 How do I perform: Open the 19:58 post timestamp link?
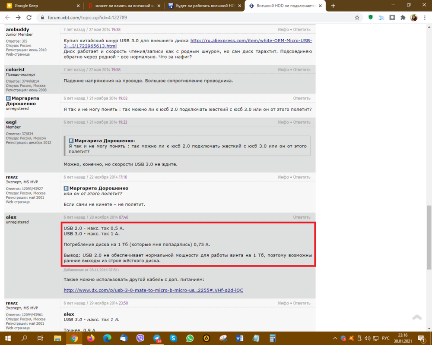tap(116, 70)
